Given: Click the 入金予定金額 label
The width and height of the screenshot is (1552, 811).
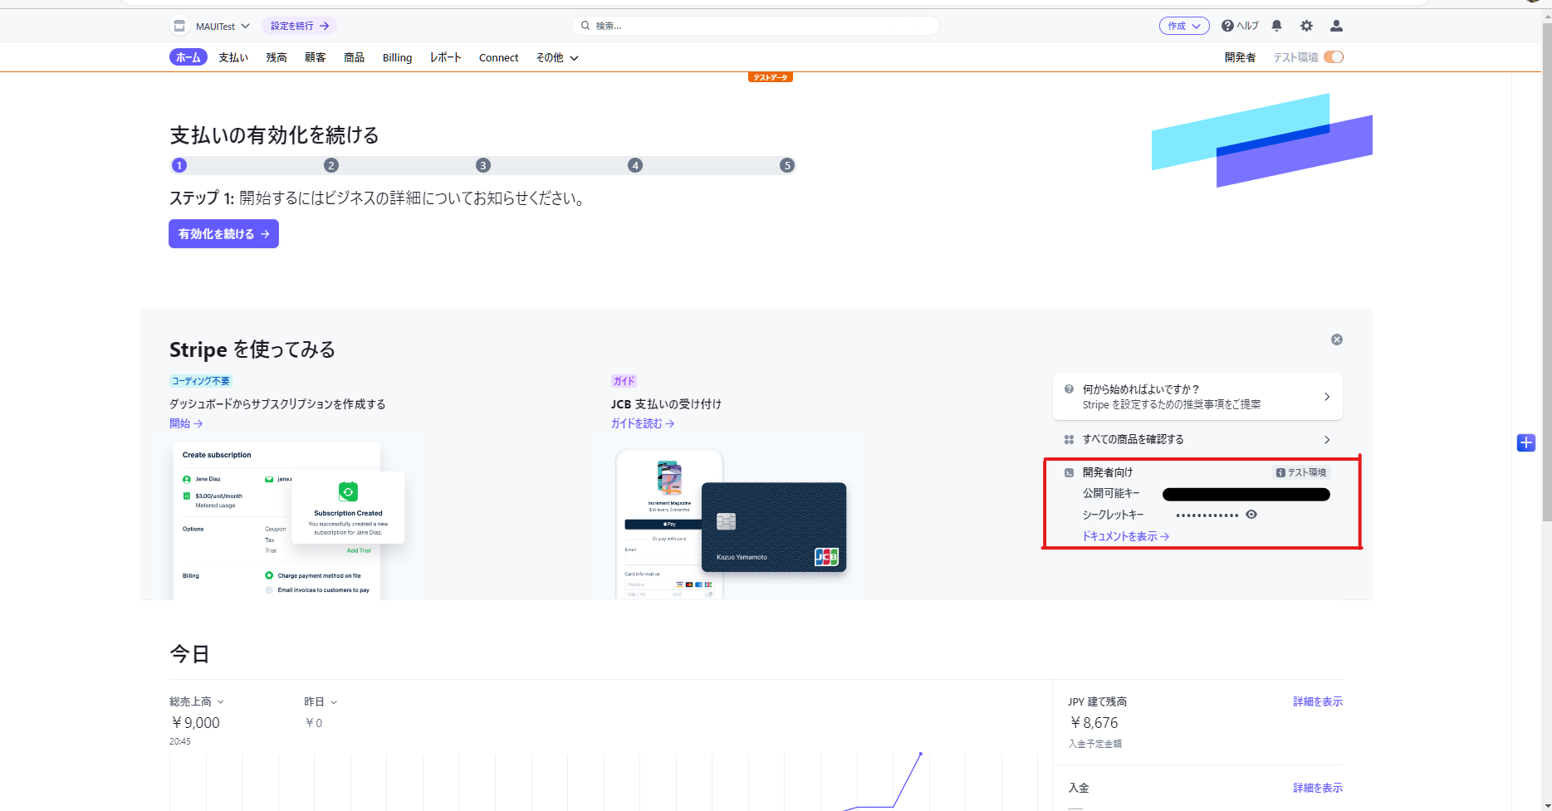Looking at the screenshot, I should click(x=1095, y=744).
